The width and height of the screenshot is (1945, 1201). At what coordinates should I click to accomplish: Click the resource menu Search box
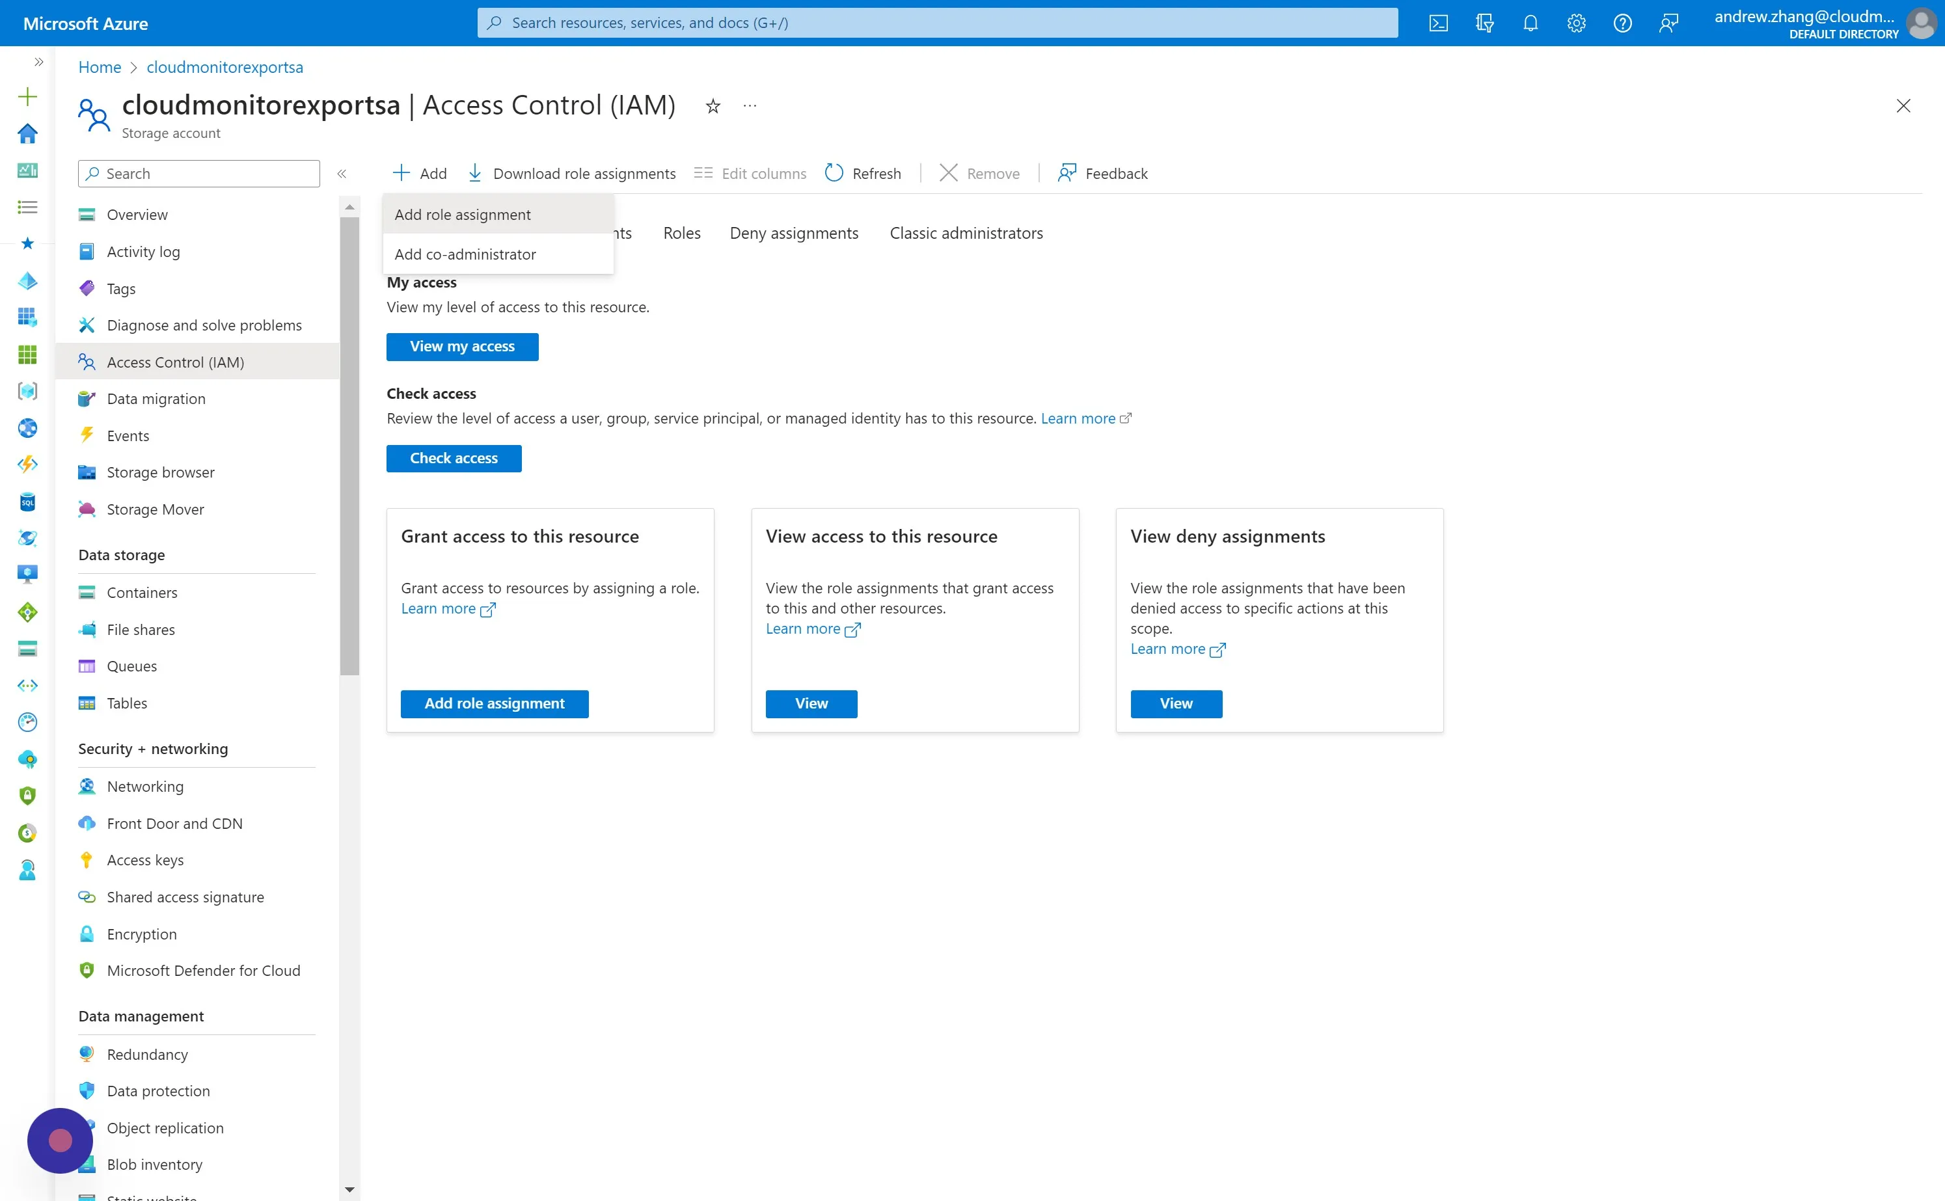(199, 174)
